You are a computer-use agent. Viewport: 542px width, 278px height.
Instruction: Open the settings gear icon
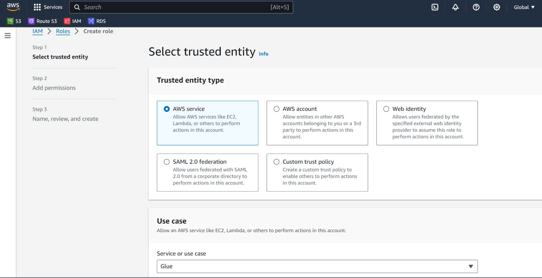[x=497, y=7]
